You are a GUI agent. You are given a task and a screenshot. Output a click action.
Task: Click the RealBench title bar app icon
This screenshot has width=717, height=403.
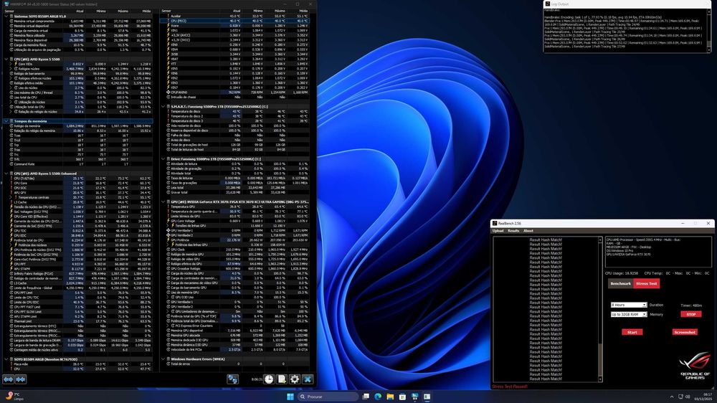pyautogui.click(x=495, y=223)
